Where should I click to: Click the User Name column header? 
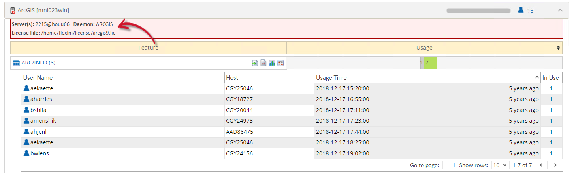(123, 77)
